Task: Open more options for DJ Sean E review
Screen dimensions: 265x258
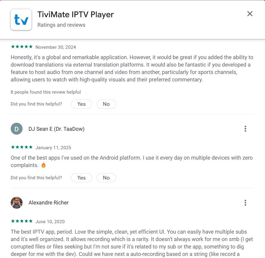Action: tap(245, 129)
